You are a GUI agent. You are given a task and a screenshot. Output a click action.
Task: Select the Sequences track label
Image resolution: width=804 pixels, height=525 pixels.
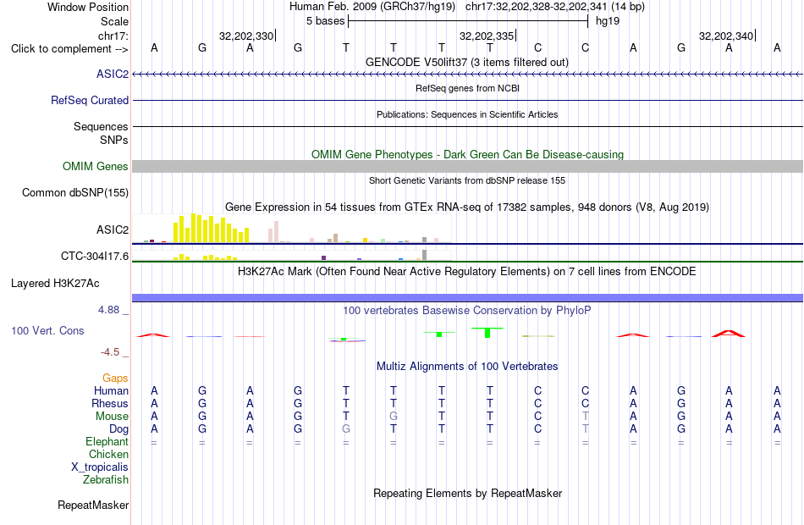click(101, 126)
